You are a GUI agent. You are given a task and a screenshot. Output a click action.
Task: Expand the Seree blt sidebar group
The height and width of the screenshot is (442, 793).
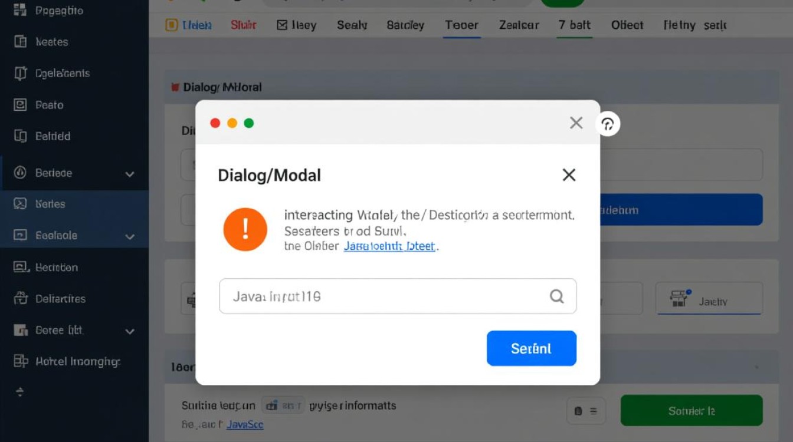coord(130,331)
